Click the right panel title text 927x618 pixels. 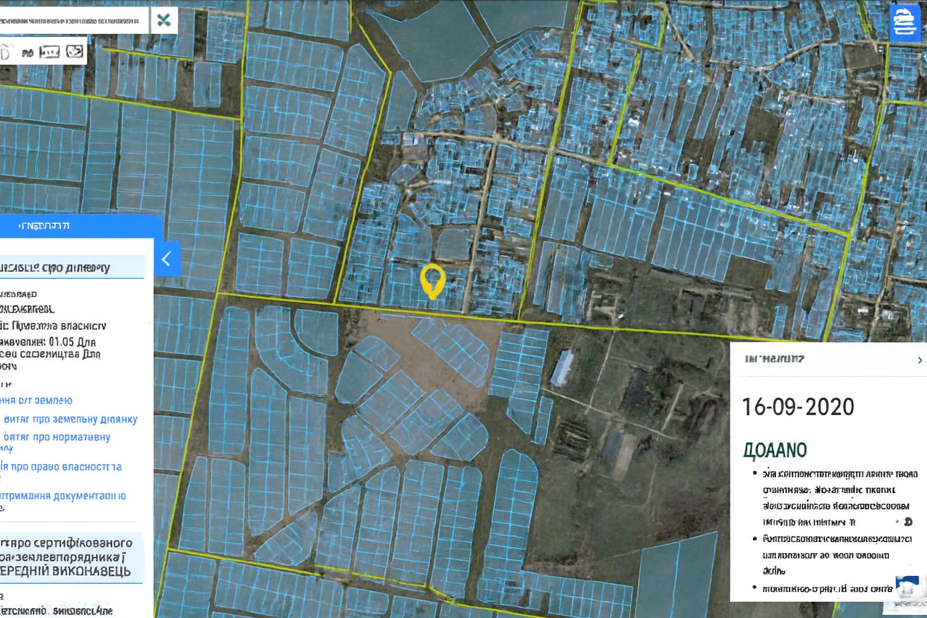774,359
